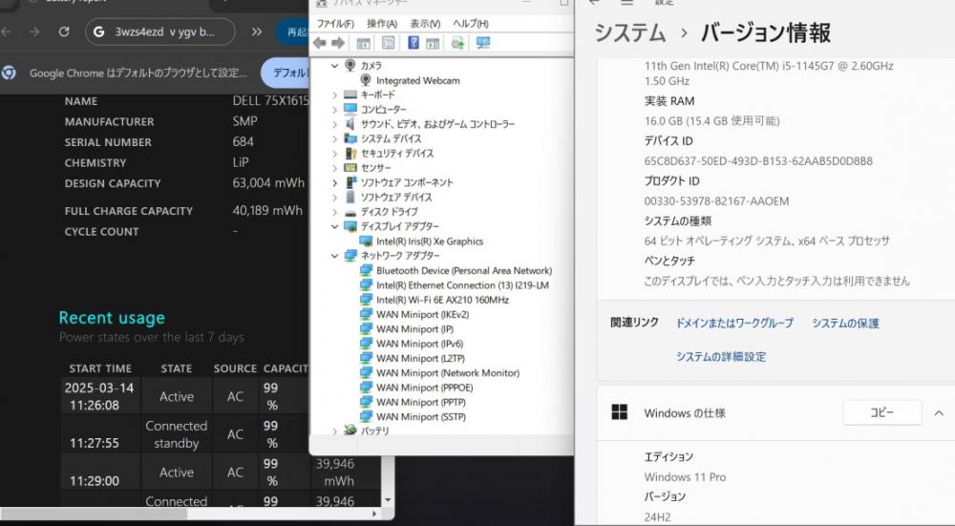Click the コピー button in Windows の仕様
Screen dimensions: 955x526
(x=881, y=412)
